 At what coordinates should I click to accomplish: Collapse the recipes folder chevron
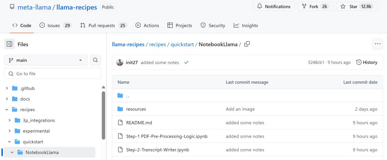pos(7,110)
